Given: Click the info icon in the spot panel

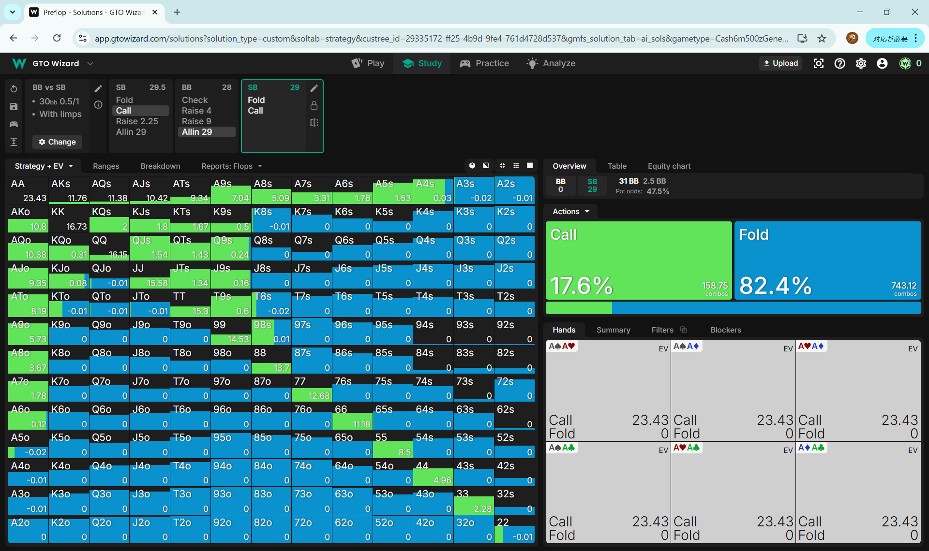Looking at the screenshot, I should click(98, 105).
